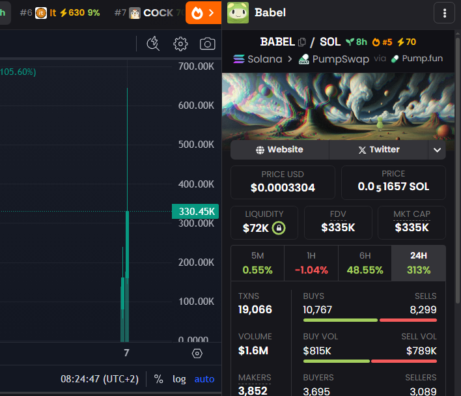The image size is (461, 396).
Task: Open the chart quick search icon
Action: pyautogui.click(x=153, y=44)
